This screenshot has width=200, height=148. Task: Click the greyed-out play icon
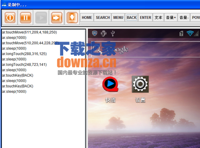click(41, 18)
